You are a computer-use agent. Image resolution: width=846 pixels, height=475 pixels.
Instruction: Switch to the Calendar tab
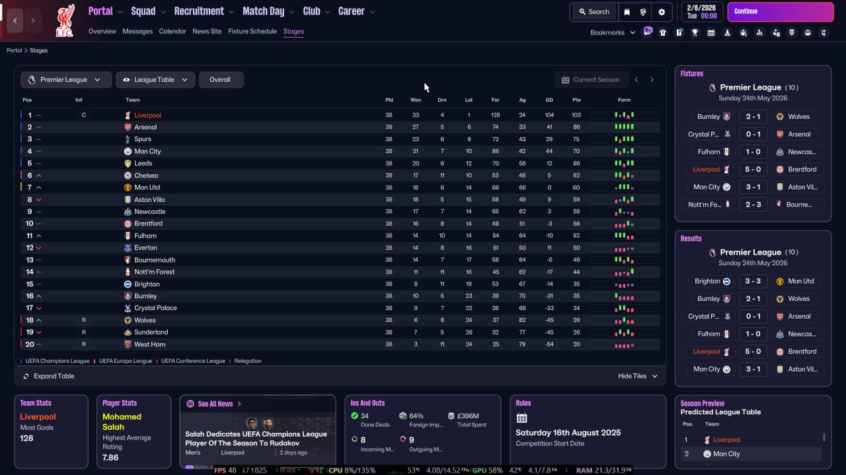tap(173, 31)
